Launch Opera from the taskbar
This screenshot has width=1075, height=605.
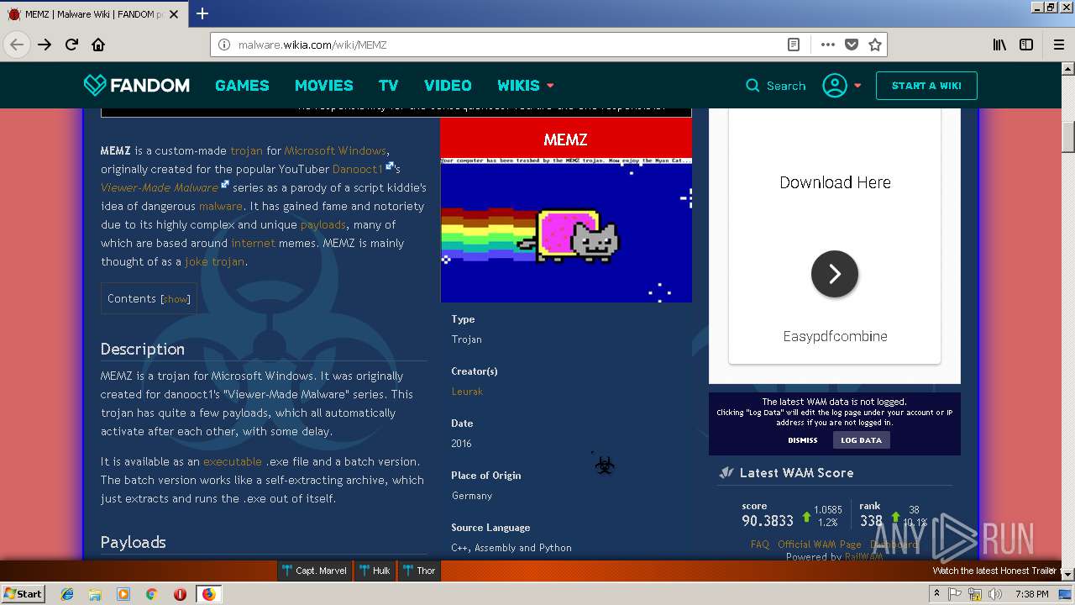(180, 594)
